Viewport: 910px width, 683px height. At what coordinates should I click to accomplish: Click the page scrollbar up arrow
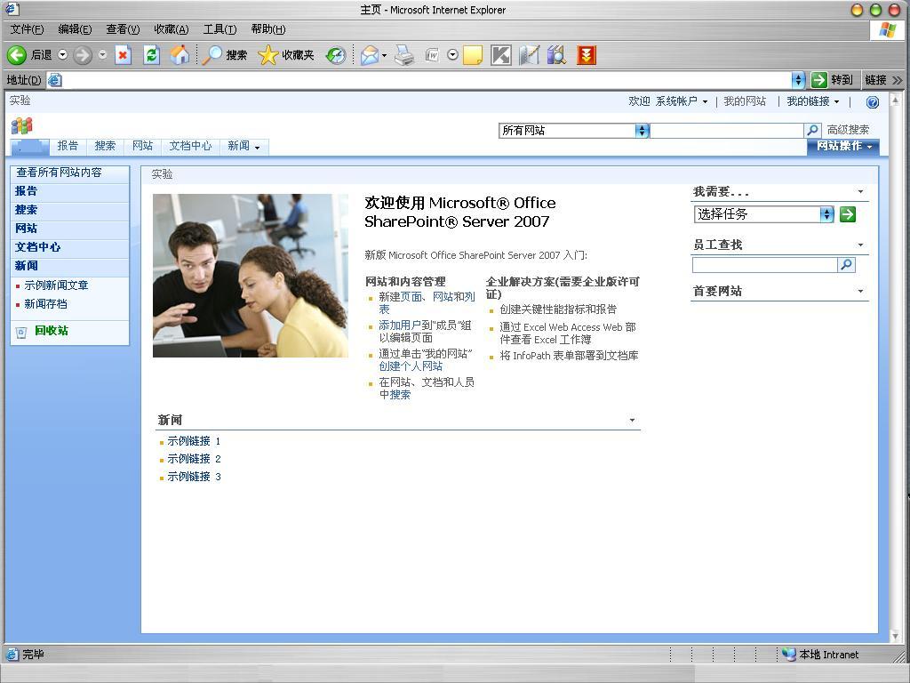click(894, 100)
